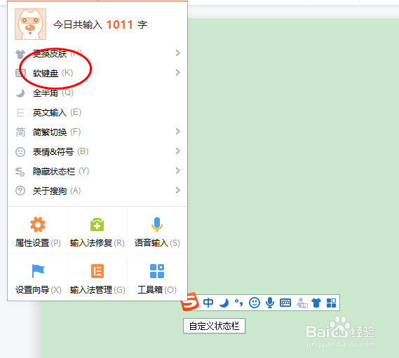Click the skin shirt icon on status bar

coord(316,303)
